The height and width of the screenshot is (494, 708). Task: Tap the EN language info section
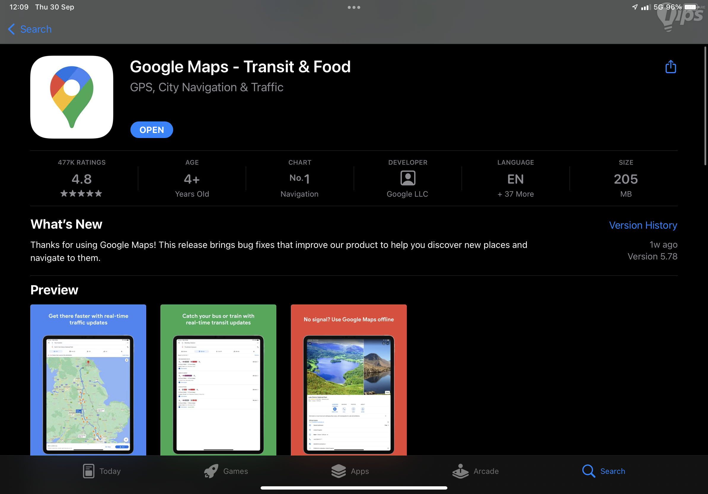click(x=515, y=179)
